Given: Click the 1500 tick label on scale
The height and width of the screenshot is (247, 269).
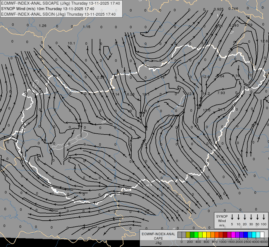Looking at the screenshot, I should [231, 242].
